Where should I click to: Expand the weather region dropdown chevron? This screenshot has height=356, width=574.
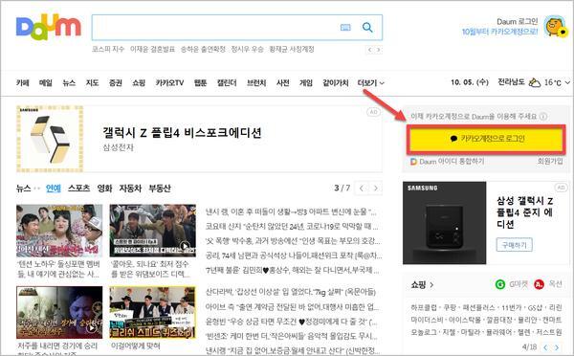click(x=567, y=82)
